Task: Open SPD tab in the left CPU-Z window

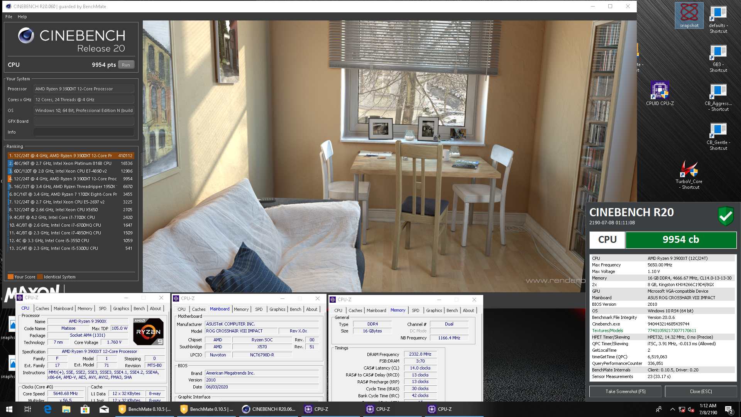Action: (x=103, y=309)
